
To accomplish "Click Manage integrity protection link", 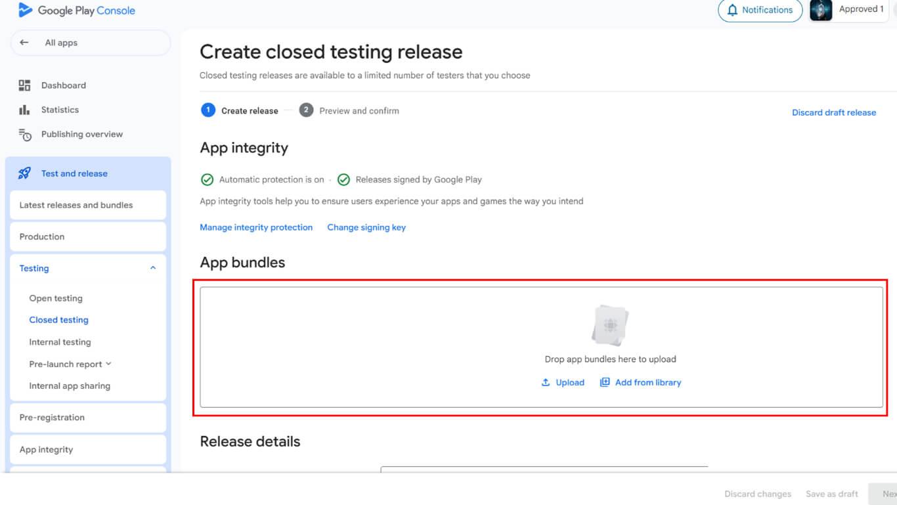I will (x=256, y=227).
